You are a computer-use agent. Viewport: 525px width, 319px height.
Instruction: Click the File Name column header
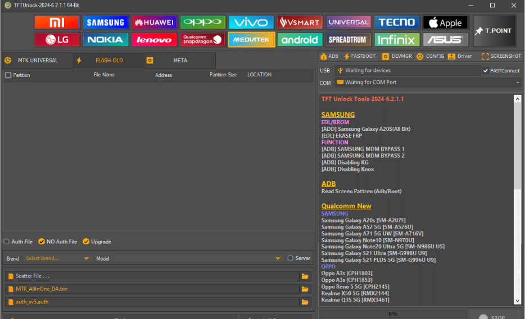[104, 75]
